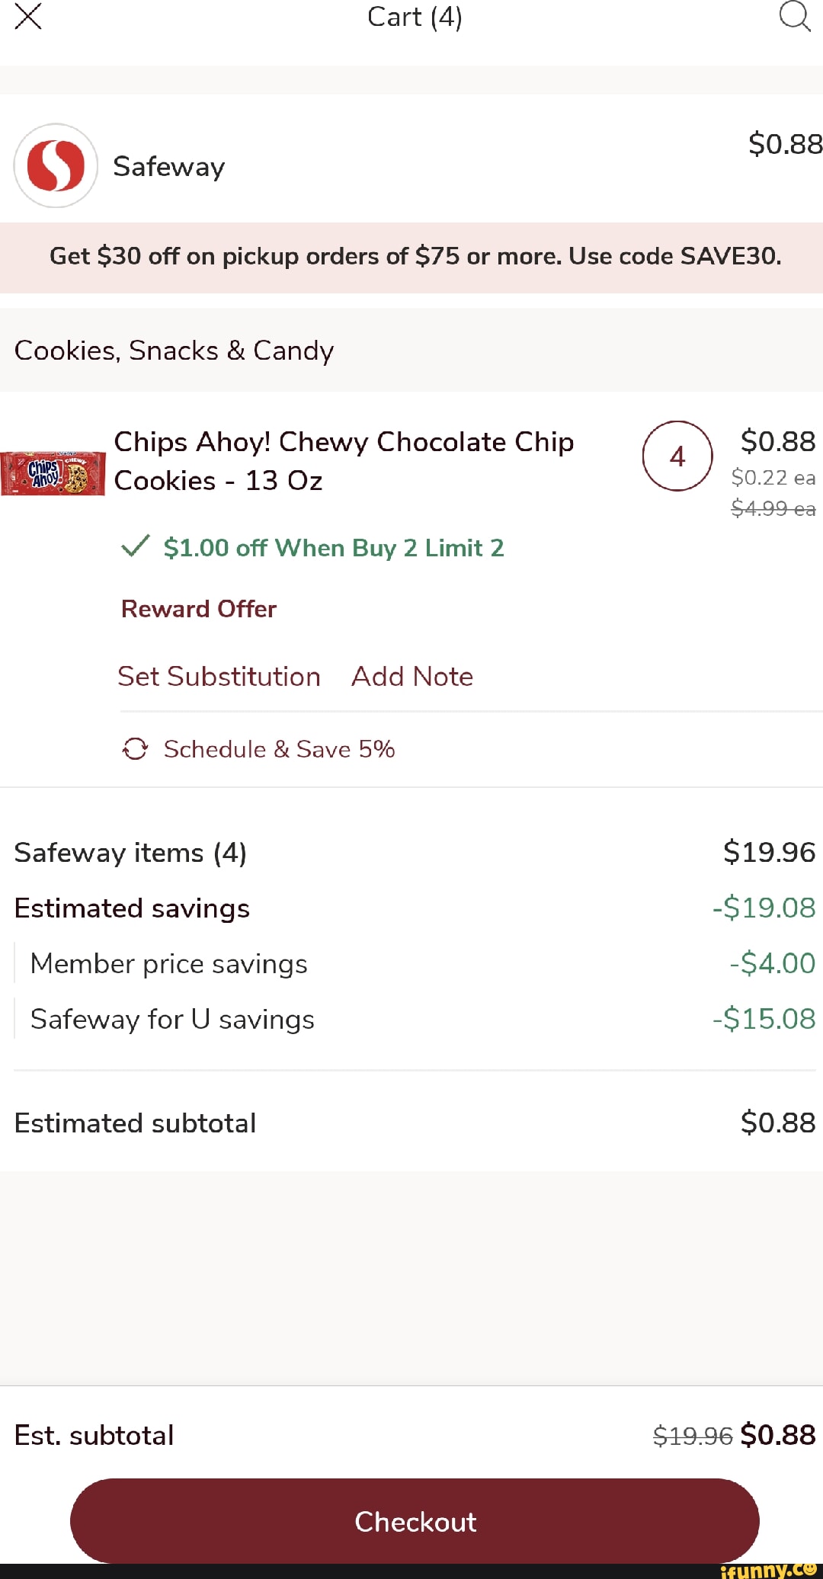Screen dimensions: 823x1579
Task: Change the quantity circle showing 4
Action: (x=677, y=456)
